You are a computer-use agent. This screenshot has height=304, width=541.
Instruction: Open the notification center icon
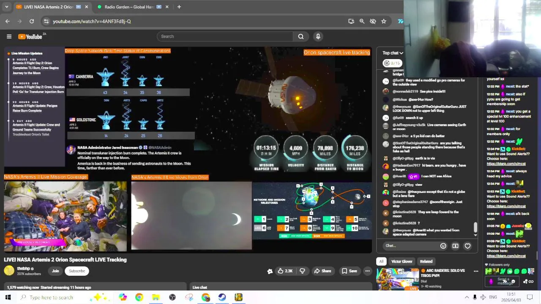coord(530,297)
